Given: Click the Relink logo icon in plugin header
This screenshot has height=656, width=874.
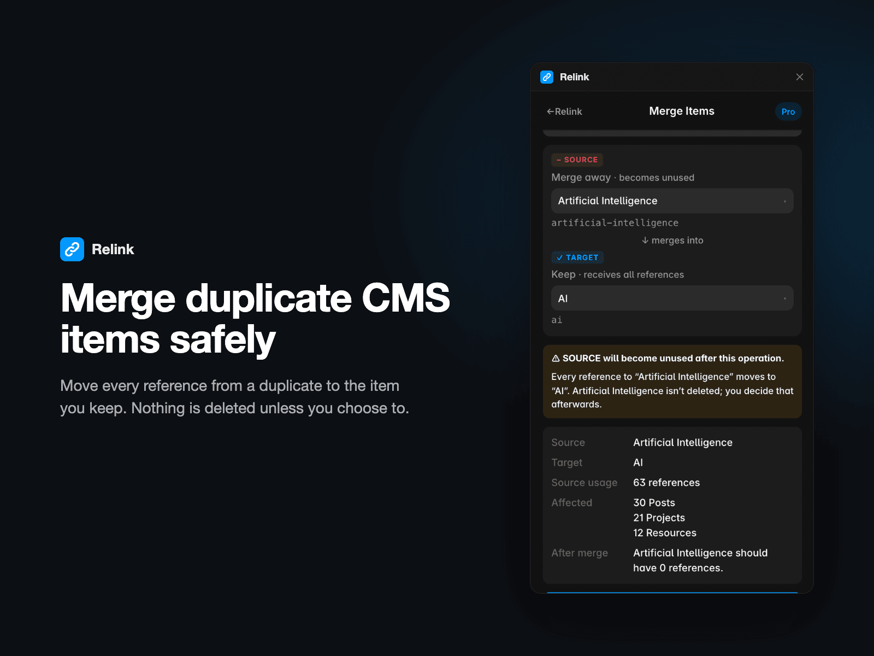Looking at the screenshot, I should click(x=547, y=77).
